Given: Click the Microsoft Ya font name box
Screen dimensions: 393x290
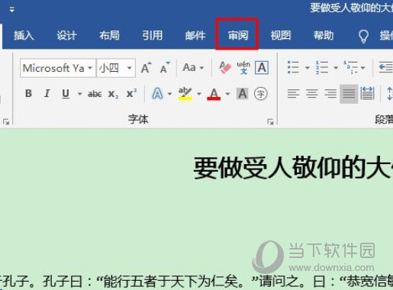Looking at the screenshot, I should click(x=53, y=68).
